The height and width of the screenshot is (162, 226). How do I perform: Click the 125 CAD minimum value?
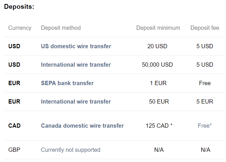pos(159,126)
